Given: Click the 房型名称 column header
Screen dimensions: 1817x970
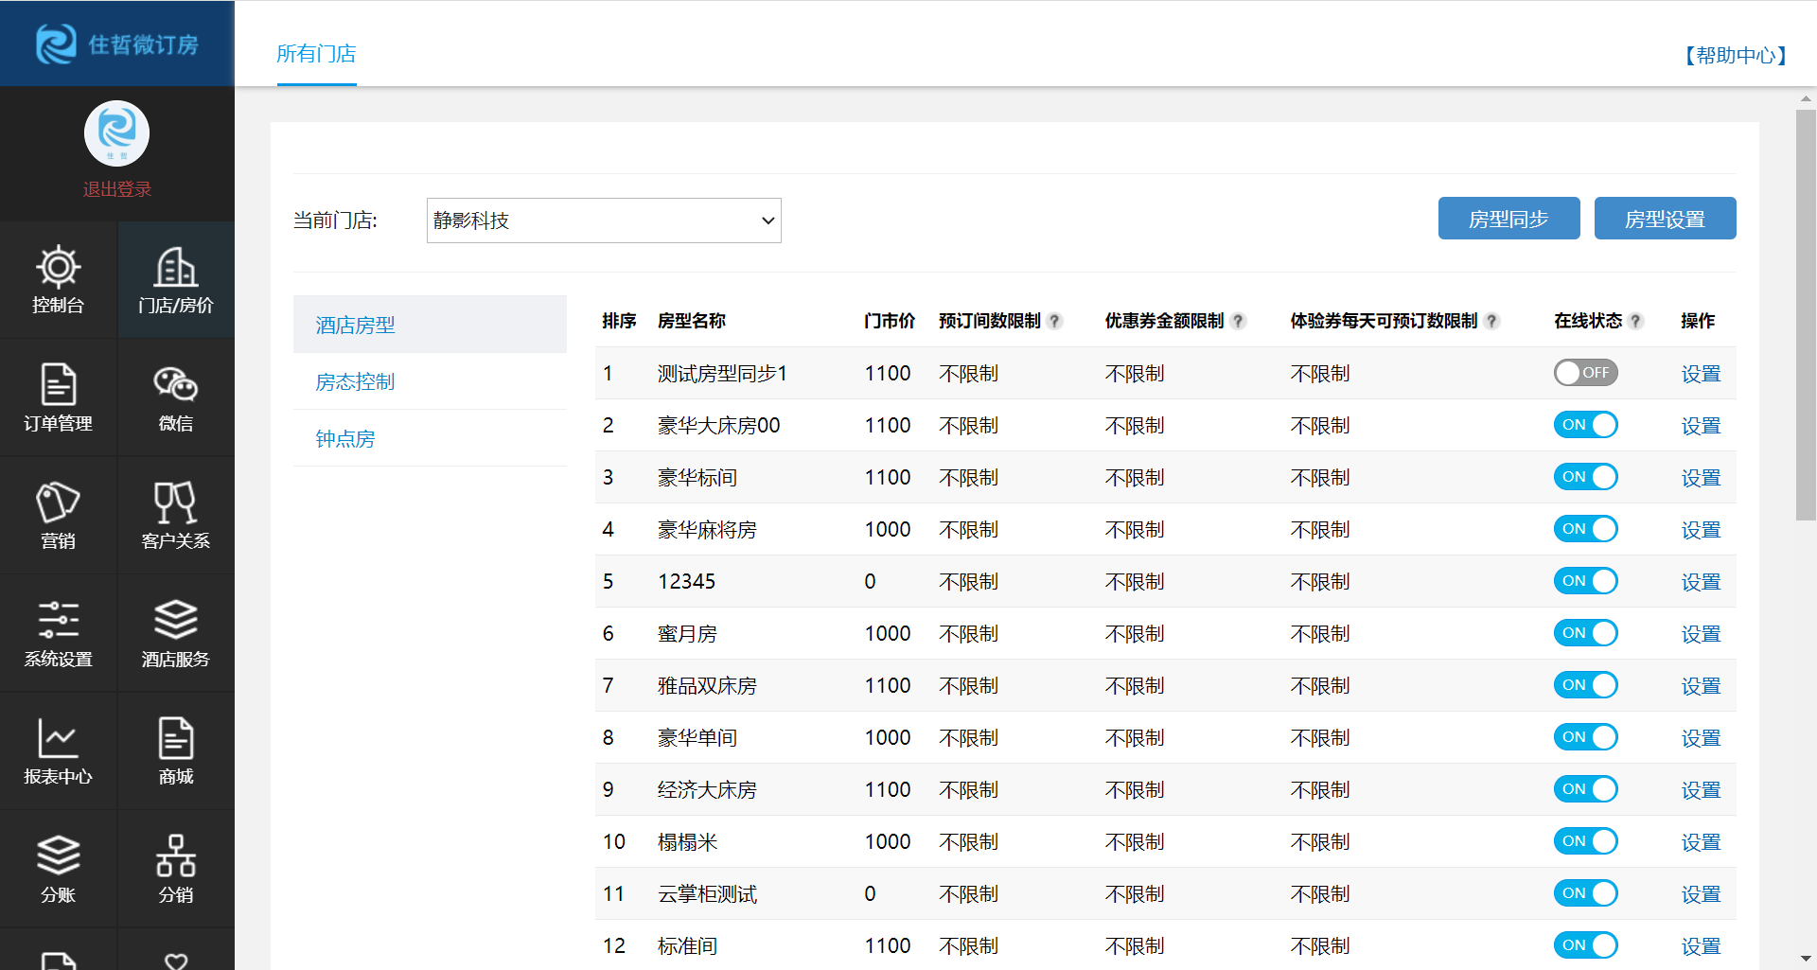Looking at the screenshot, I should 692,321.
